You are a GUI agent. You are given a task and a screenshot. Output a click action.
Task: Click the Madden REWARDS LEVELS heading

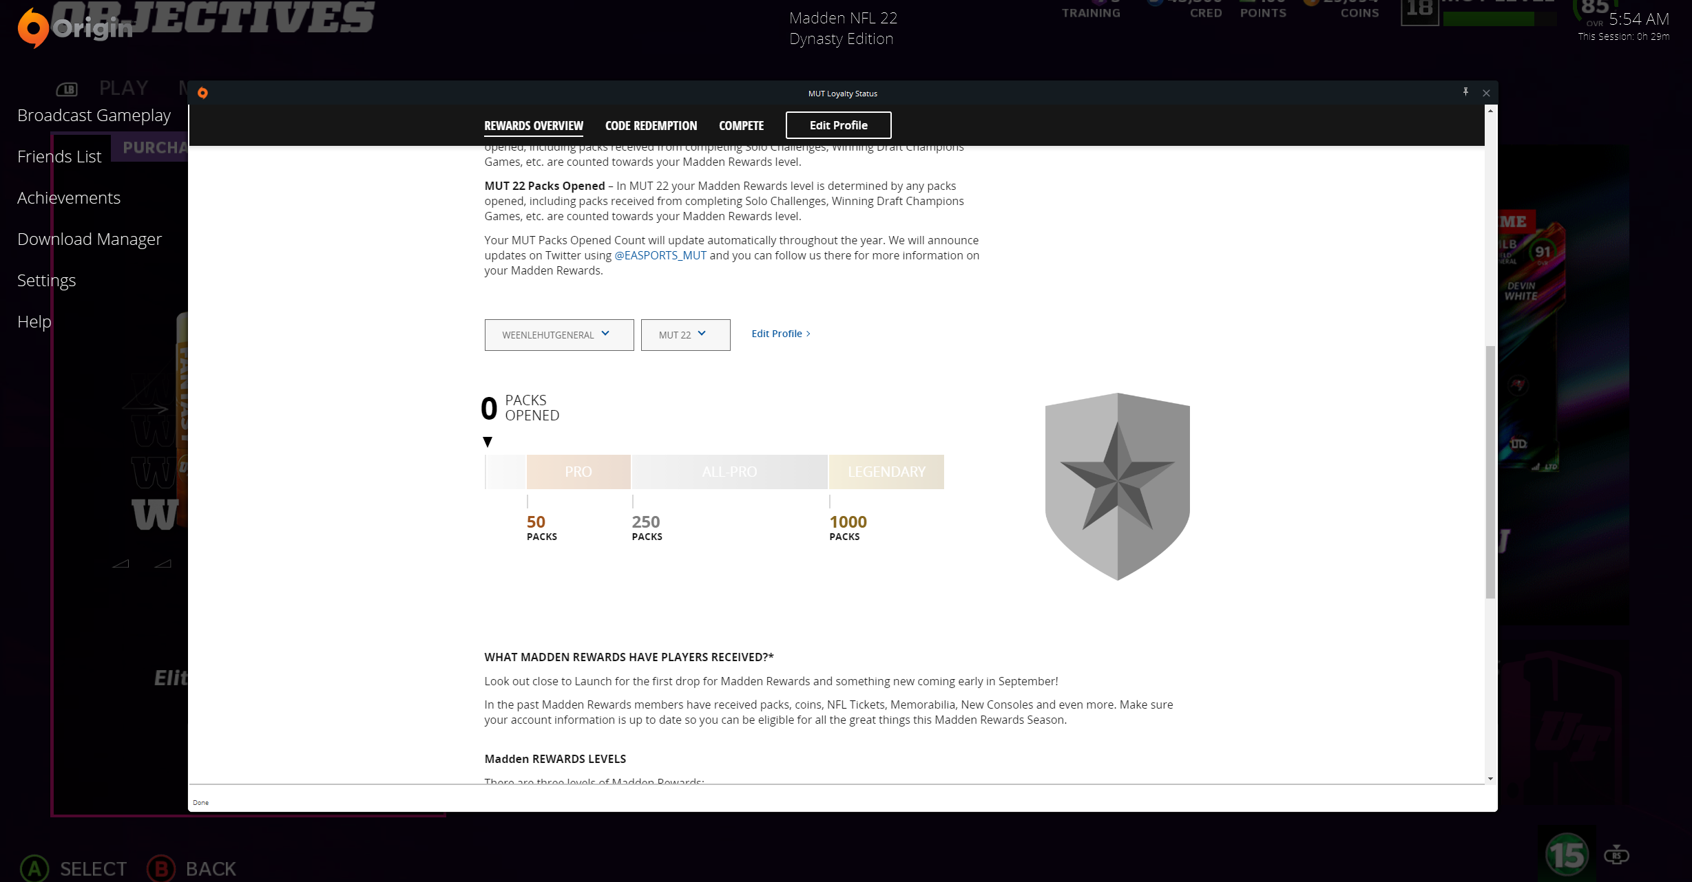(555, 759)
